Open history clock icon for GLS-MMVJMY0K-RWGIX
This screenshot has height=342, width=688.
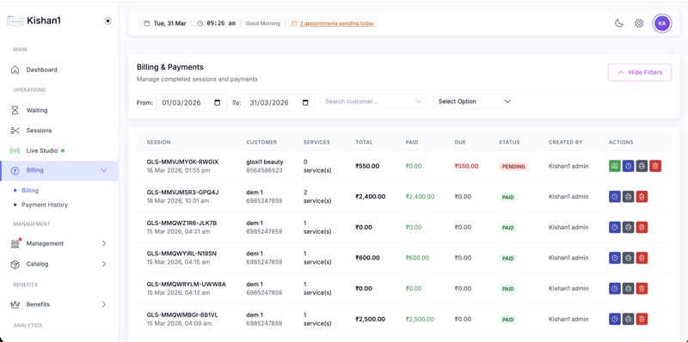point(629,166)
